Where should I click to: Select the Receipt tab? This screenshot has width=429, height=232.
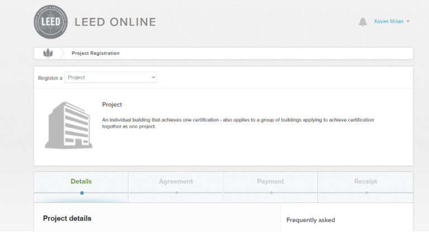(366, 182)
